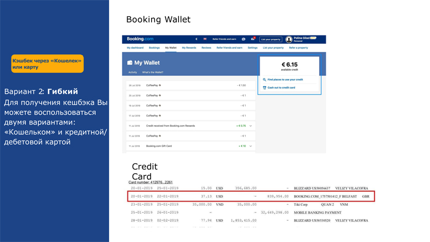Open the My dashboard tab
This screenshot has height=242, width=430.
pyautogui.click(x=135, y=48)
